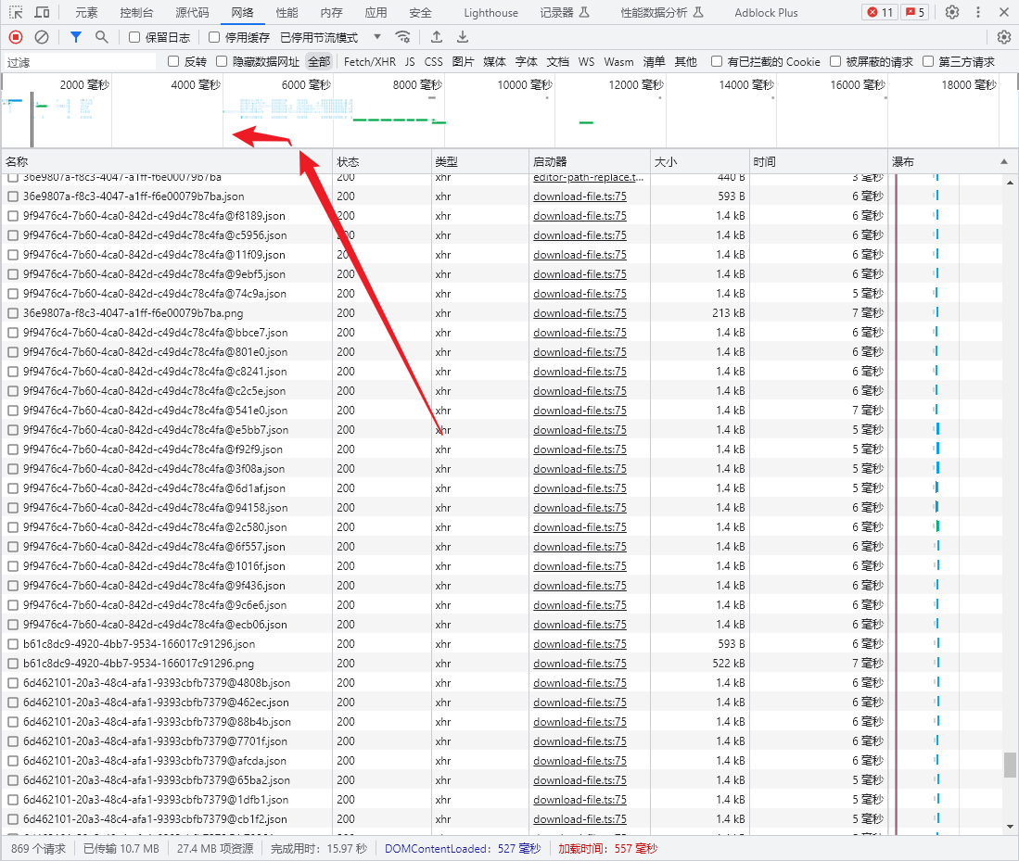
Task: Filter requests by Fetch/XHR
Action: [x=370, y=62]
